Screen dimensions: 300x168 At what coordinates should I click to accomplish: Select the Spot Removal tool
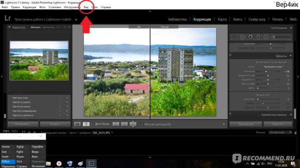coord(242,37)
